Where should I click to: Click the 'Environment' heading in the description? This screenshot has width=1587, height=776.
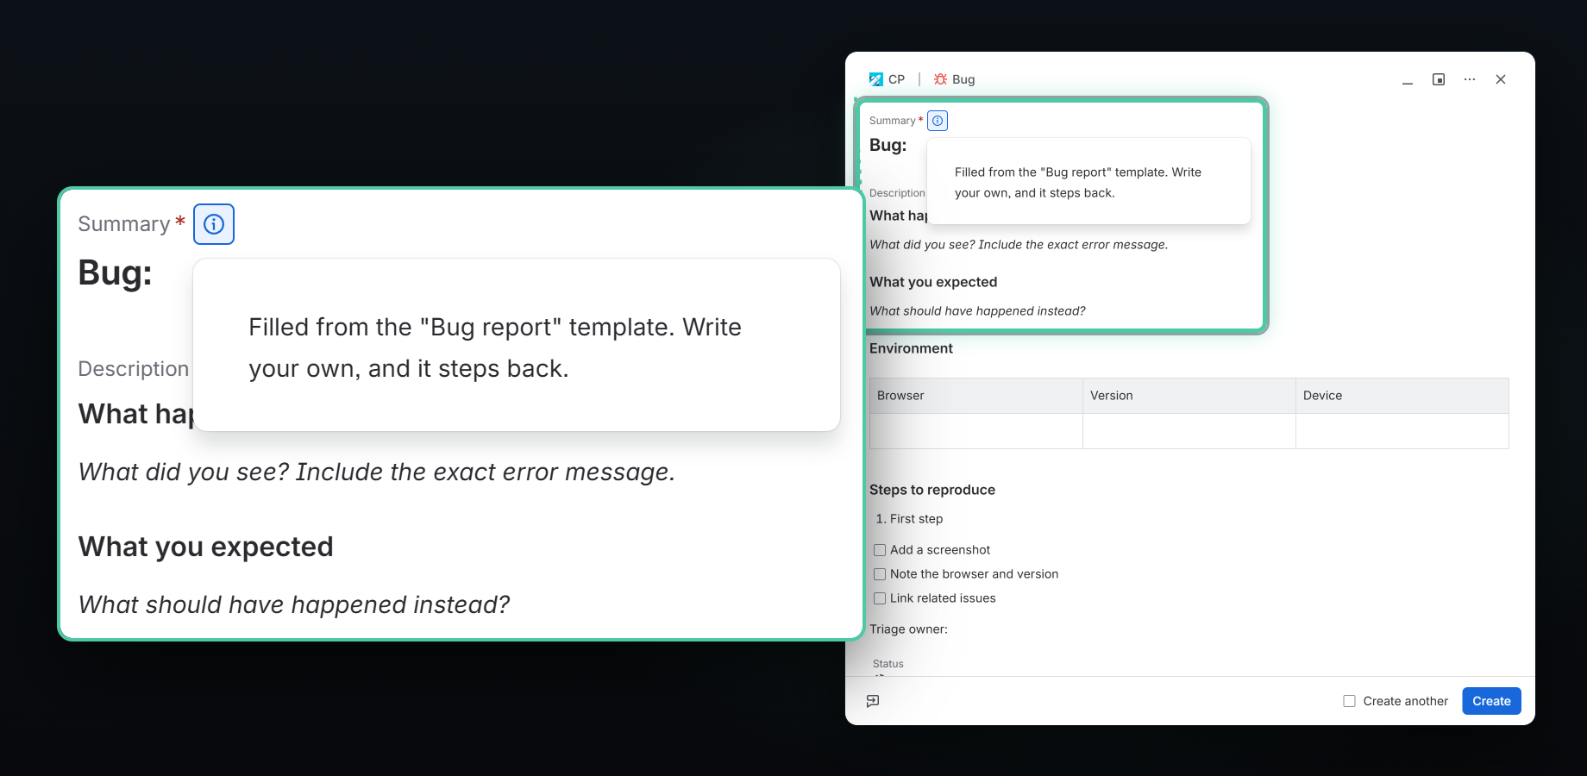tap(911, 348)
